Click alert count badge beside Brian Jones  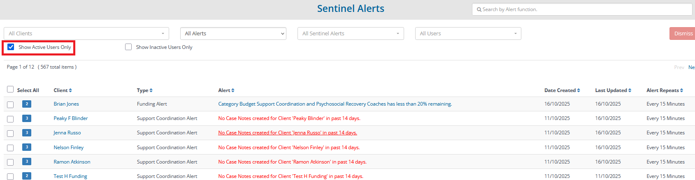pyautogui.click(x=27, y=104)
